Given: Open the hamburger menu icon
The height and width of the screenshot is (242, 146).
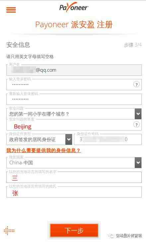Looking at the screenshot, I should pyautogui.click(x=11, y=10).
